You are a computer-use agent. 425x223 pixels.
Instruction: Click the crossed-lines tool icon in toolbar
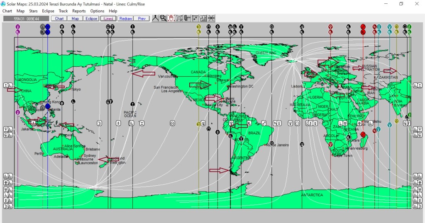point(179,18)
